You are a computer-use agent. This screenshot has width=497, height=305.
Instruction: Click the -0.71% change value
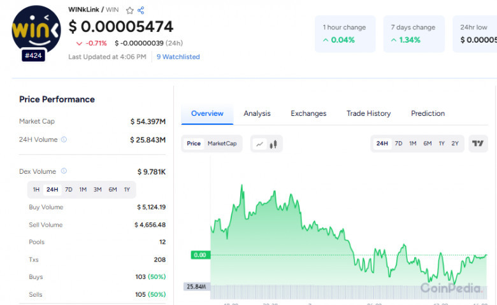(x=96, y=43)
